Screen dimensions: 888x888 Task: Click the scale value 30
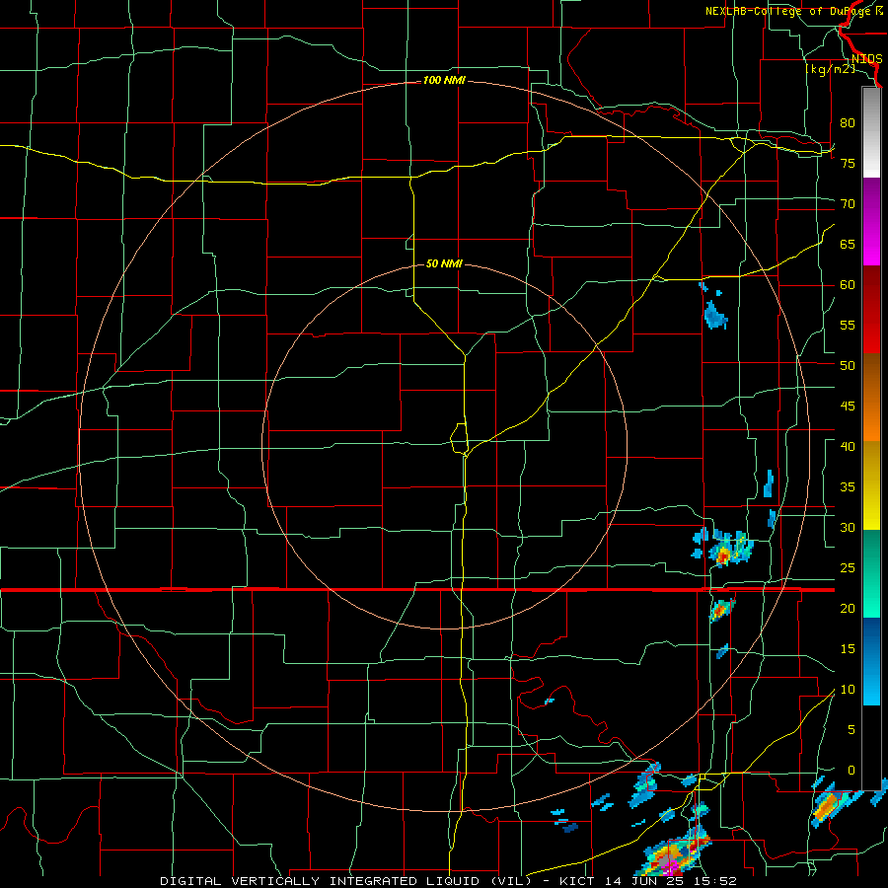click(x=848, y=527)
